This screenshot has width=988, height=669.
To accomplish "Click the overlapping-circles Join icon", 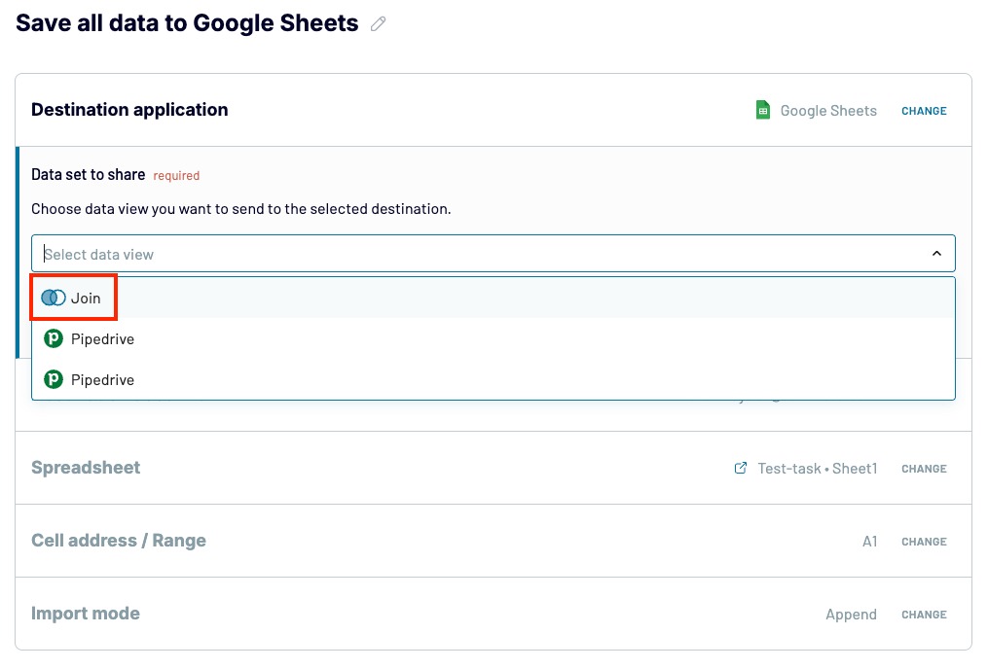I will coord(54,298).
